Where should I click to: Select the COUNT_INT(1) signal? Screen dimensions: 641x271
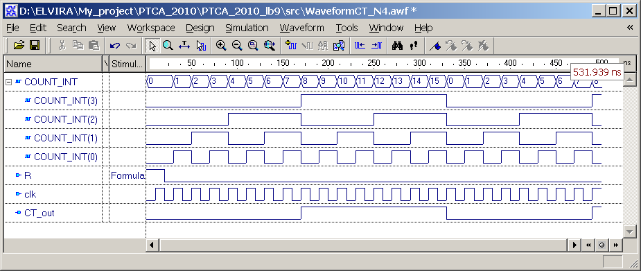(66, 138)
